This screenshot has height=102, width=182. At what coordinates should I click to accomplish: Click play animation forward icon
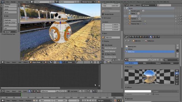[x=90, y=101]
